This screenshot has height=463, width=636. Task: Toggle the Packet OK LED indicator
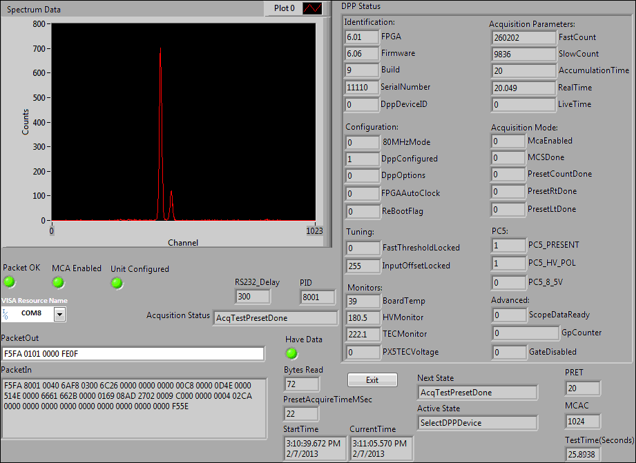coord(9,282)
